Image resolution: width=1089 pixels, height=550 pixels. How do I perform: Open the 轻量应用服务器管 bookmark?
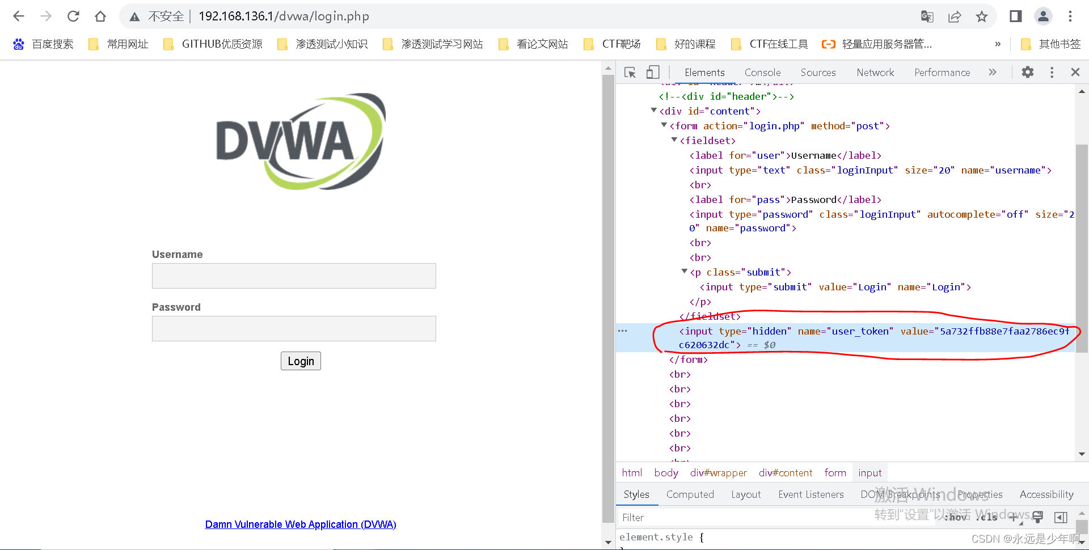click(x=877, y=44)
